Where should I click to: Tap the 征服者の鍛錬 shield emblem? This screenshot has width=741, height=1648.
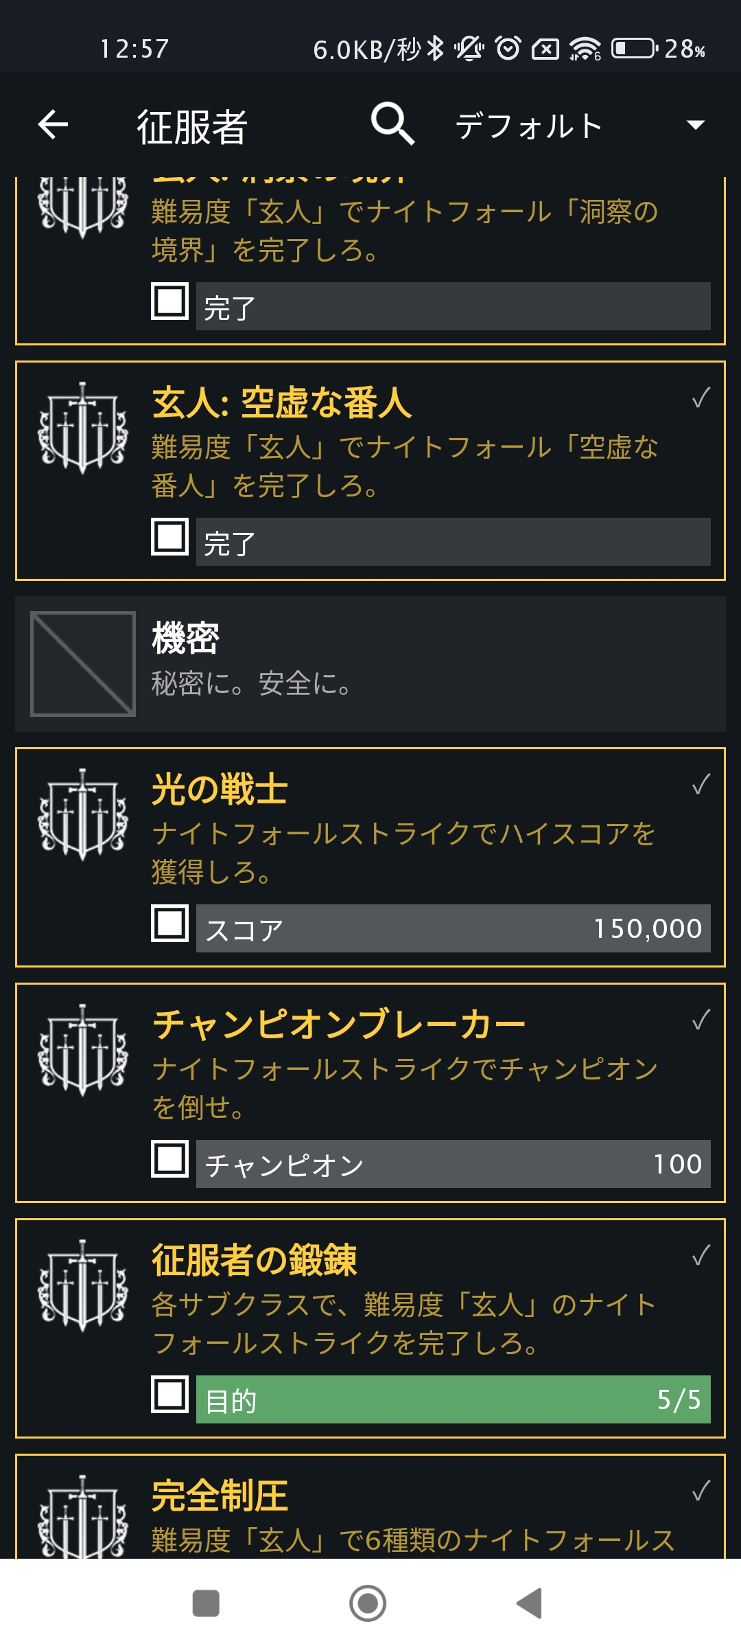tap(83, 1286)
